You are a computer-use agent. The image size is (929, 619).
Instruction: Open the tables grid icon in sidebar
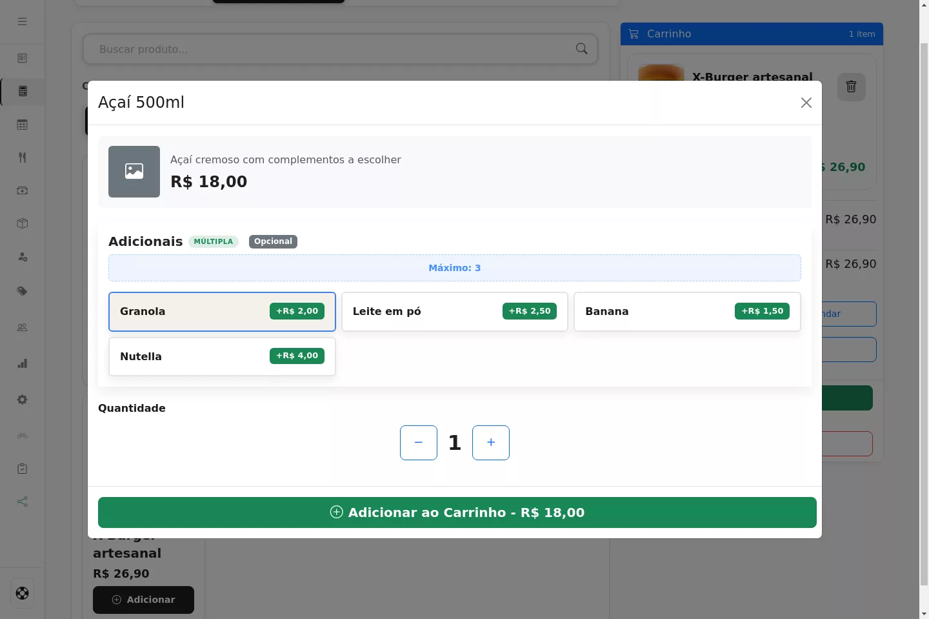click(x=23, y=125)
